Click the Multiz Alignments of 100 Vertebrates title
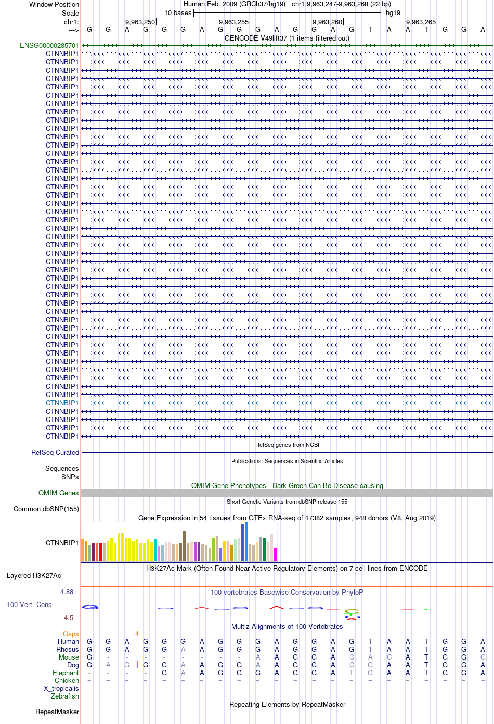Viewport: 494px width, 724px height. (x=287, y=627)
